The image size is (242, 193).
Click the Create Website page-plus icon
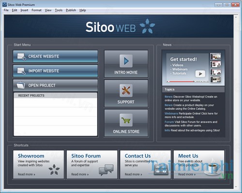(22, 56)
